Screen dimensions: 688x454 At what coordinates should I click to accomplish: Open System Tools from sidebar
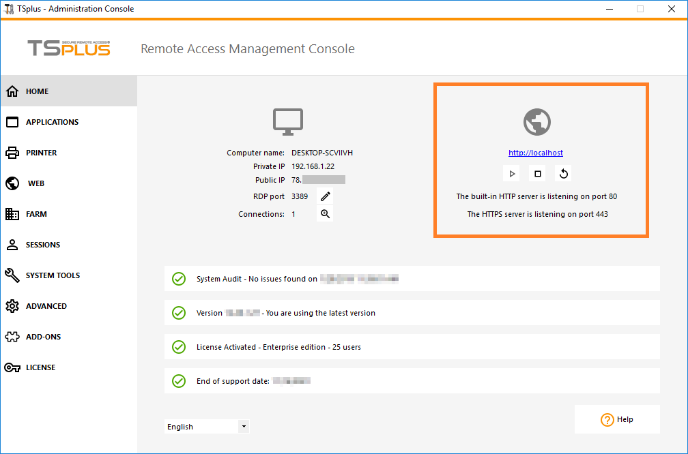click(x=53, y=275)
